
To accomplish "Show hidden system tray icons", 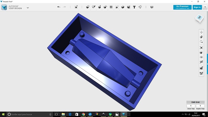I will pos(183,114).
